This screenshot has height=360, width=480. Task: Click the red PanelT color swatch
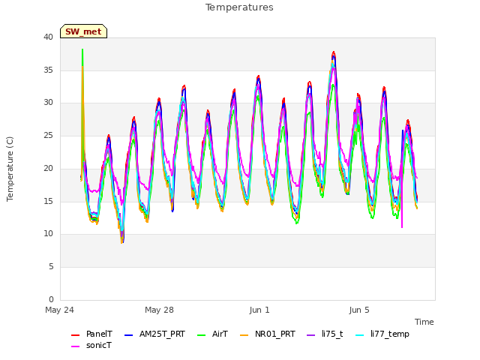(x=75, y=335)
